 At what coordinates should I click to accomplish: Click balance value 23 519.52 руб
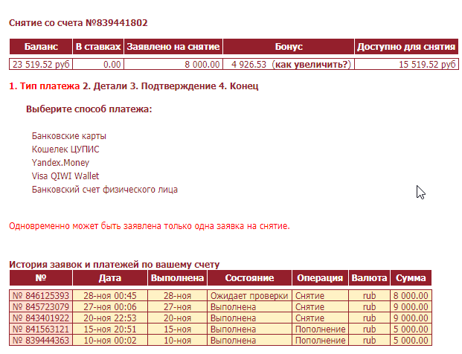pyautogui.click(x=41, y=64)
